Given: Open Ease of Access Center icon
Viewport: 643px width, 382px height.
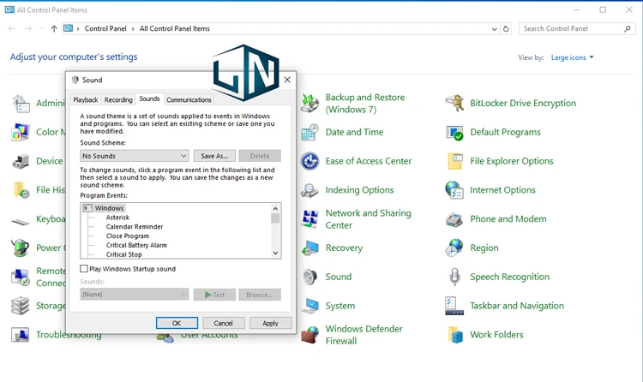Looking at the screenshot, I should [310, 161].
